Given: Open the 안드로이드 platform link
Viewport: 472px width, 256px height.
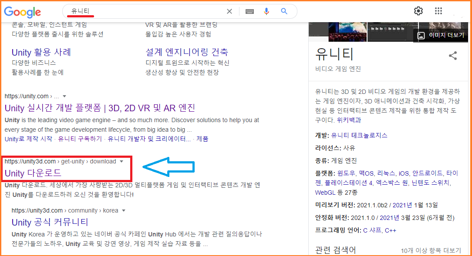Looking at the screenshot, I should point(428,173).
